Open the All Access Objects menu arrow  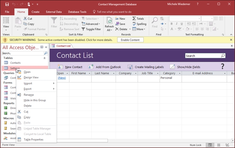pos(42,47)
